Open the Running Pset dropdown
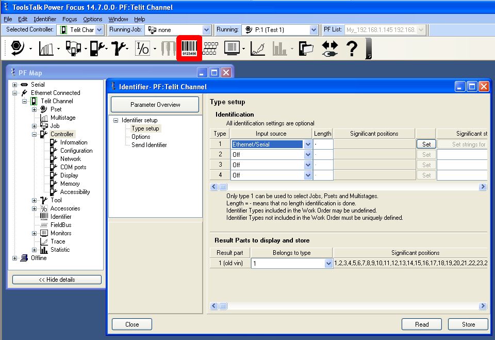This screenshot has height=340, width=495. pos(313,30)
